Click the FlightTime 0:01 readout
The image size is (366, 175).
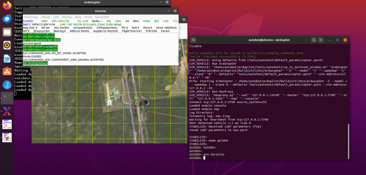coord(132,31)
